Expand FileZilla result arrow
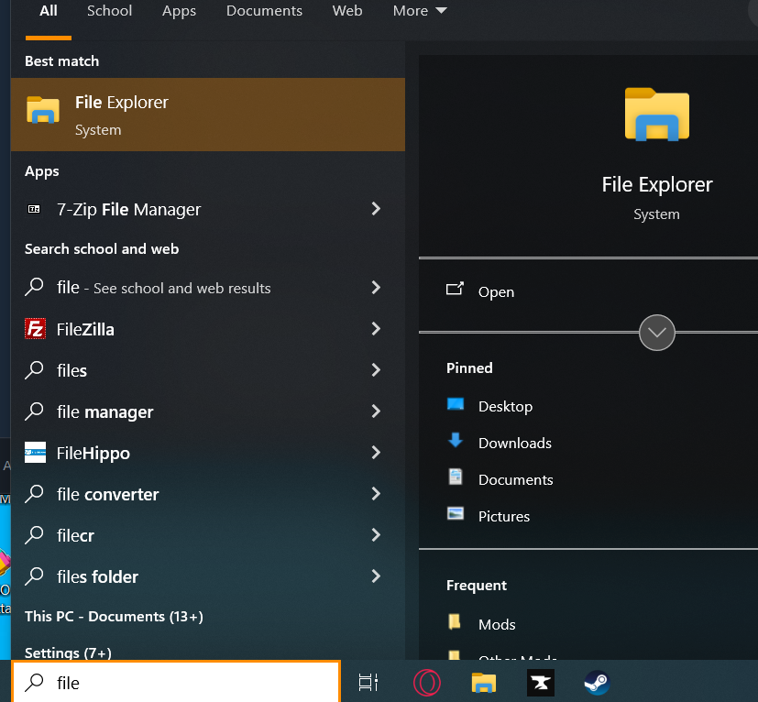This screenshot has height=702, width=758. [x=376, y=329]
